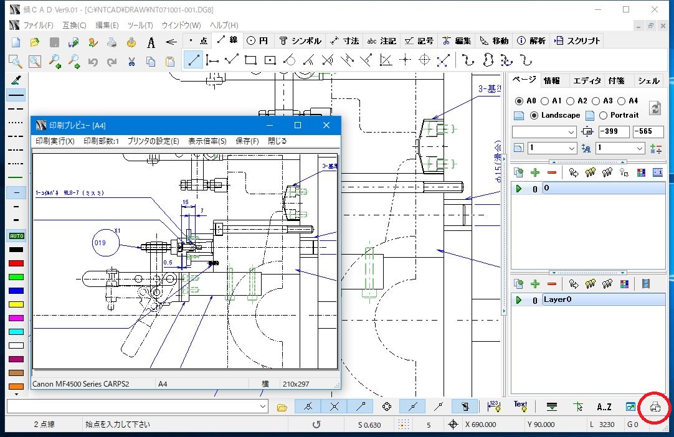Pick the red color swatch
674x437 pixels.
[x=16, y=263]
